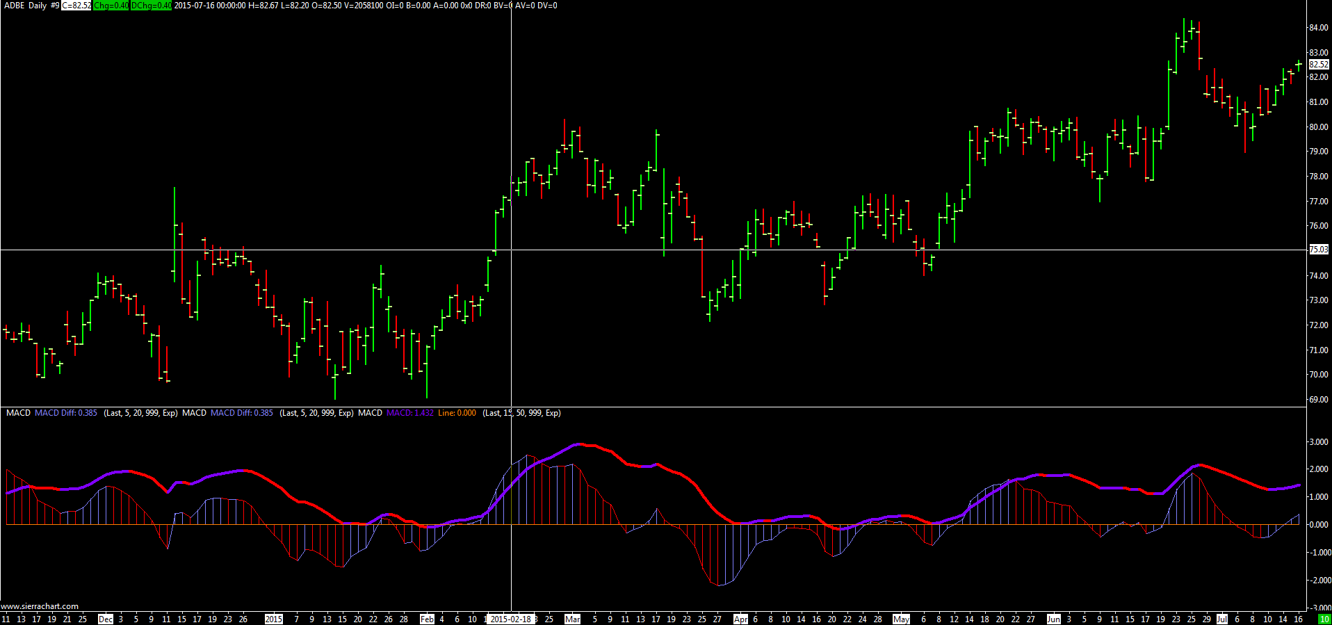Click the purple MACD: 1.432 study label
This screenshot has height=625, width=1332.
point(409,413)
